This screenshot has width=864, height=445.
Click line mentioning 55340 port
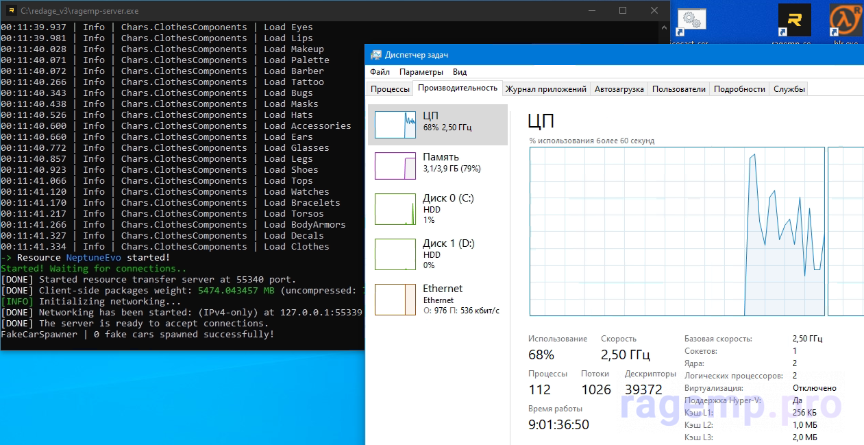(149, 279)
